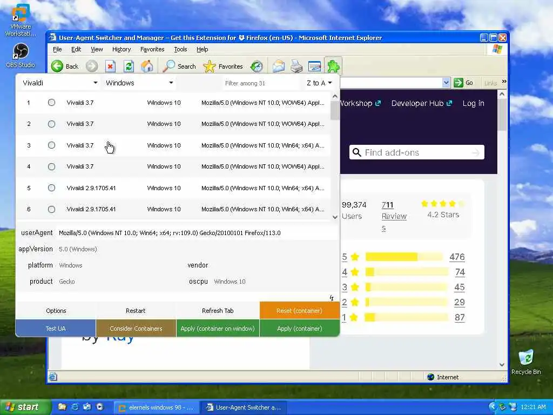
Task: Click the Log in link
Action: tap(473, 103)
